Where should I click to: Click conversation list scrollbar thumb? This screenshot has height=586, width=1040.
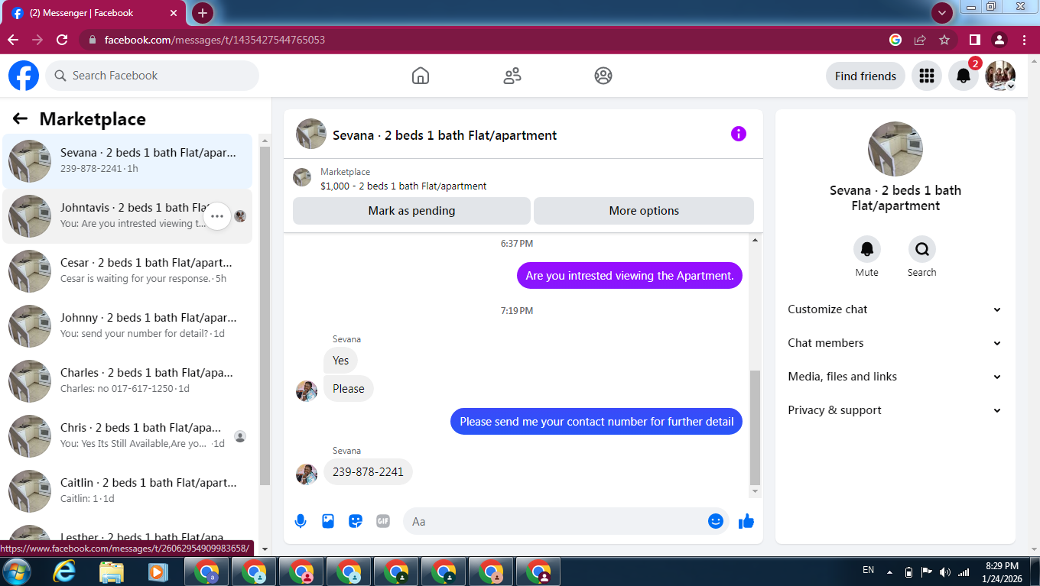[x=265, y=316]
